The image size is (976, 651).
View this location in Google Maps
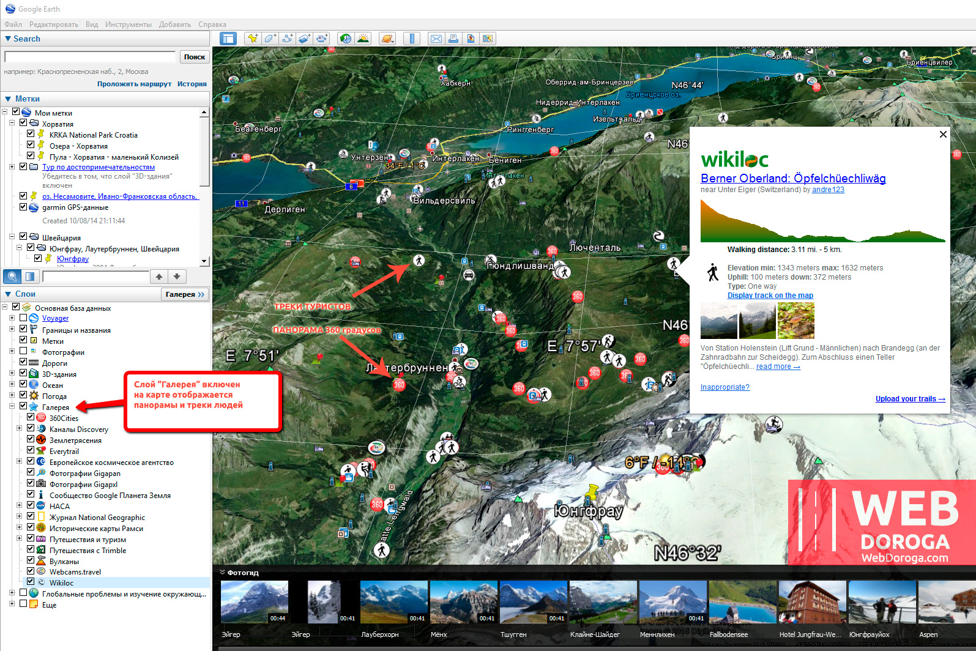[x=488, y=39]
